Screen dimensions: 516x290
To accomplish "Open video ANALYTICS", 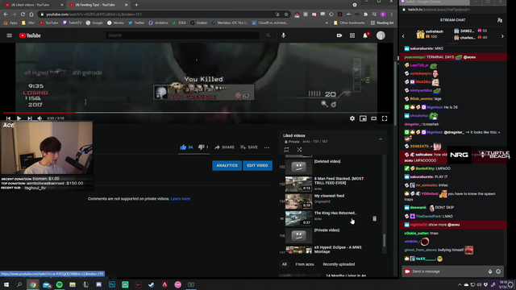I will pyautogui.click(x=227, y=165).
